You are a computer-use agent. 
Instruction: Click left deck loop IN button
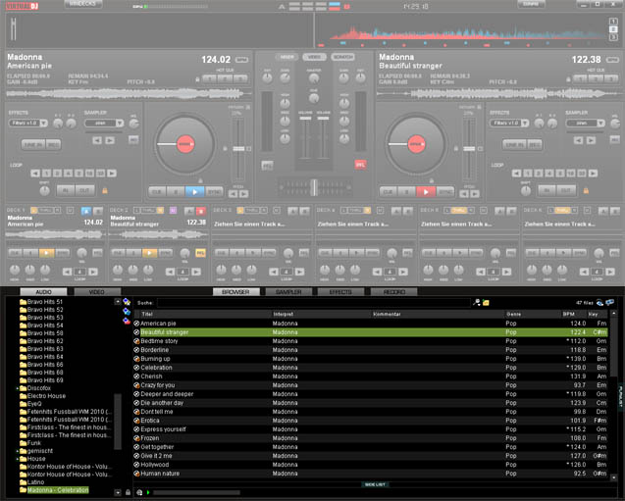[66, 191]
